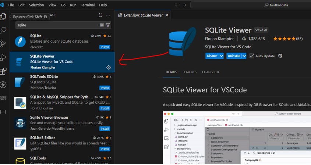Switch to the Changelog tab

(211, 72)
